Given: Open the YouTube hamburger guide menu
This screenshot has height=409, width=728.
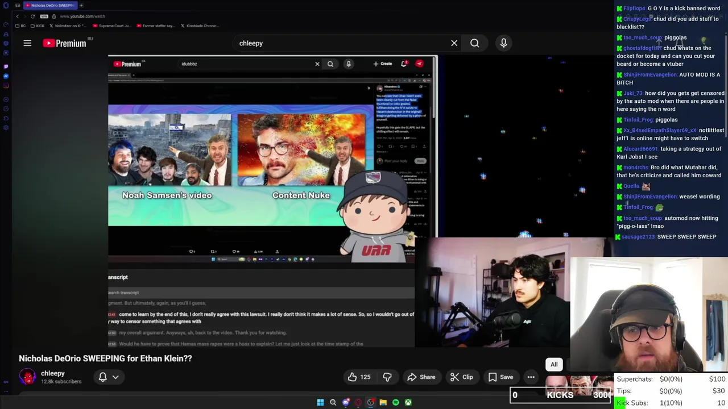Looking at the screenshot, I should 27,43.
